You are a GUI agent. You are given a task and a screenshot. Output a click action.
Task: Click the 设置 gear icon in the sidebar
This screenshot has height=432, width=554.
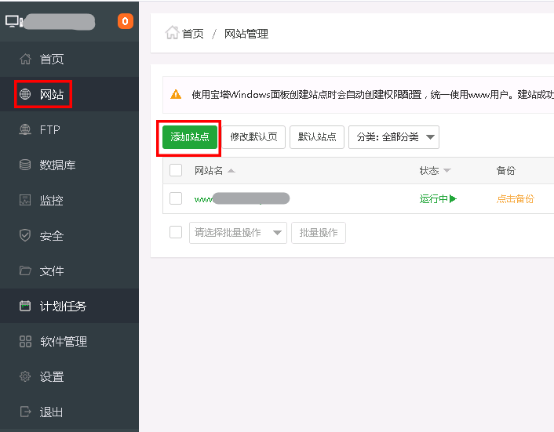25,376
